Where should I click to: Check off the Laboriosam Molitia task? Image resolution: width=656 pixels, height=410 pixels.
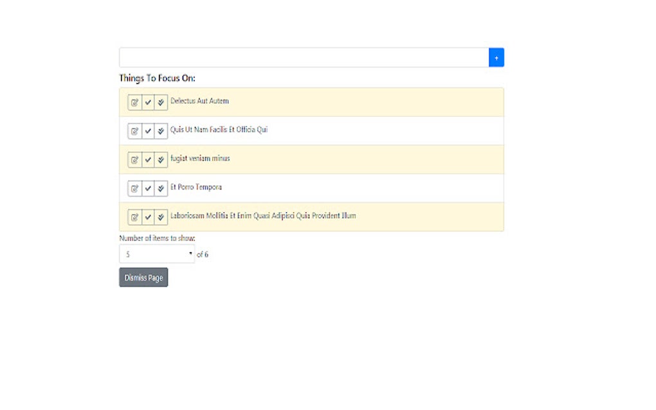pos(147,217)
